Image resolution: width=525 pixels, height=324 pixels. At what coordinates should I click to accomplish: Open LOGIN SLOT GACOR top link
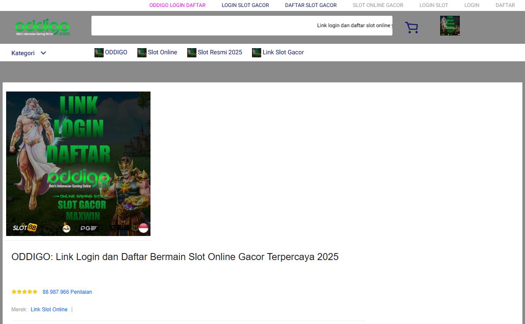(245, 5)
